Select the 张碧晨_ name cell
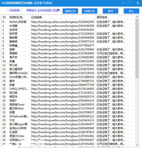 [14, 45]
